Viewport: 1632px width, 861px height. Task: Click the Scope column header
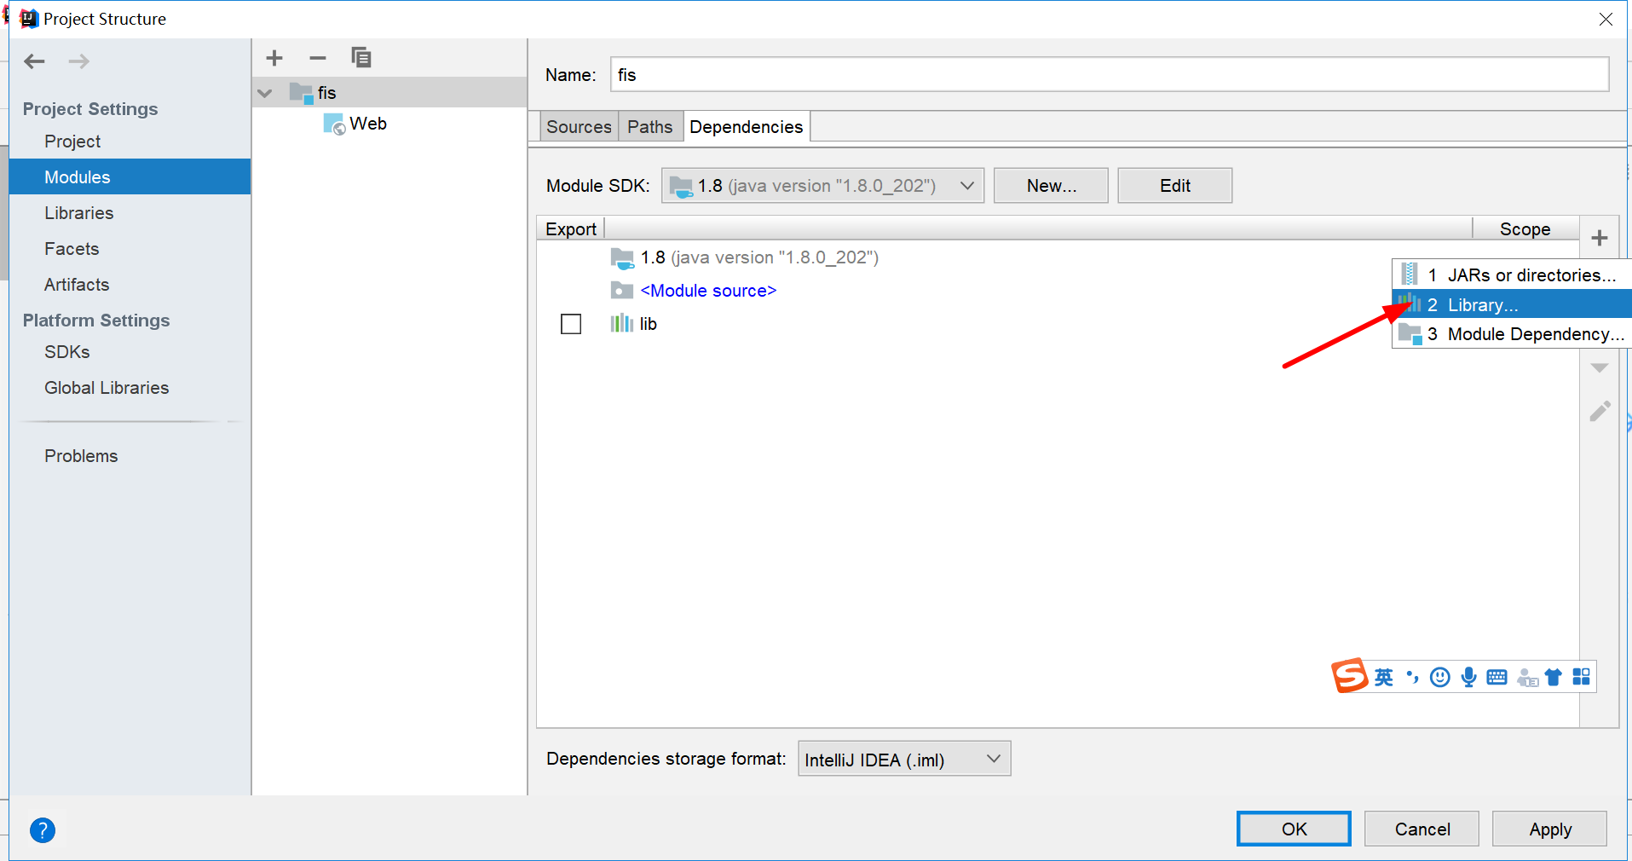1525,229
